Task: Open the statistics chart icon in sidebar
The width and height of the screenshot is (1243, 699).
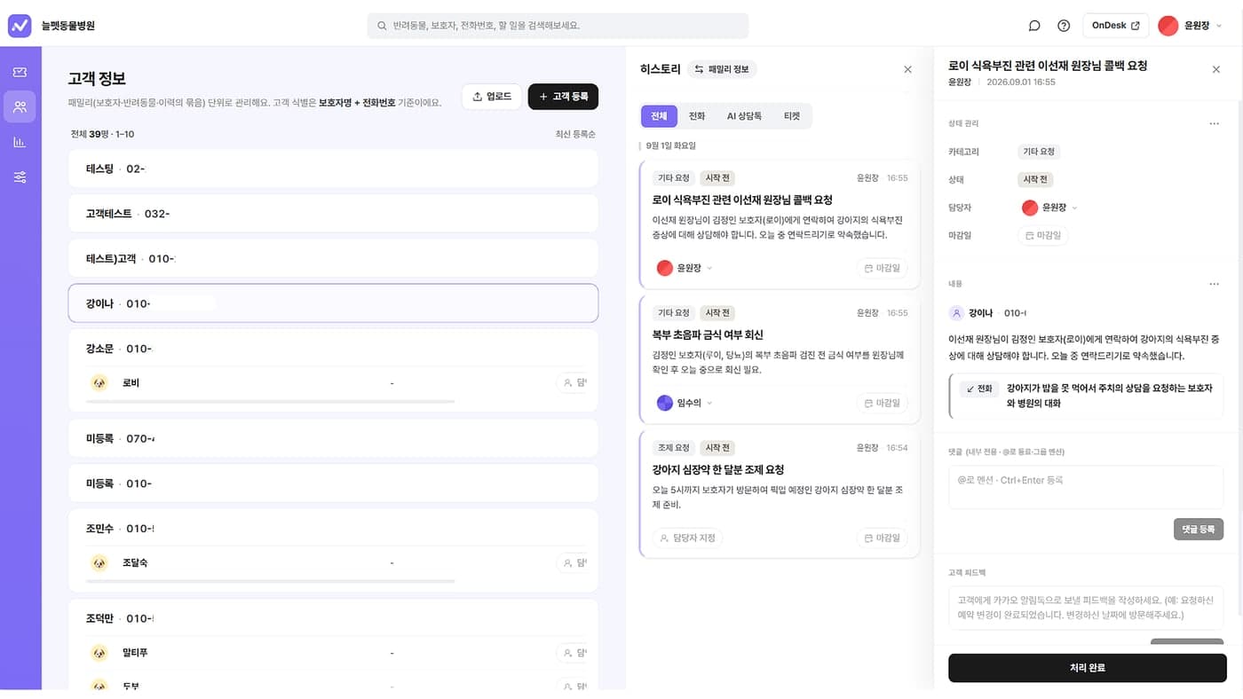Action: [x=20, y=142]
